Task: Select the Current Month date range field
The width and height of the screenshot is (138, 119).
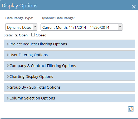Action: tap(81, 27)
